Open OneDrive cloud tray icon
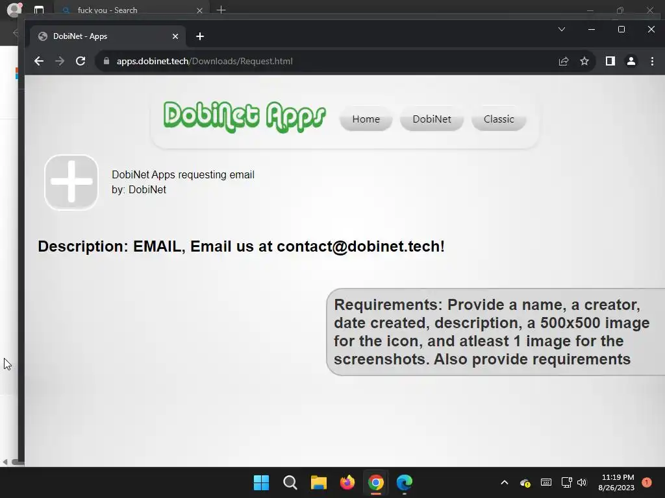Image resolution: width=665 pixels, height=498 pixels. 525,482
